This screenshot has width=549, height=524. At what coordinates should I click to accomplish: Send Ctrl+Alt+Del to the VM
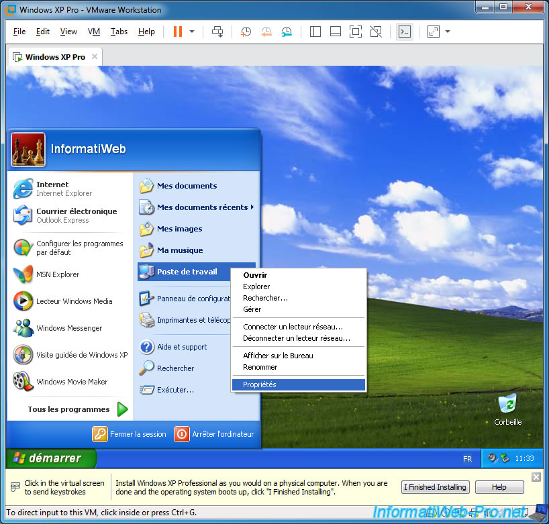[x=217, y=32]
